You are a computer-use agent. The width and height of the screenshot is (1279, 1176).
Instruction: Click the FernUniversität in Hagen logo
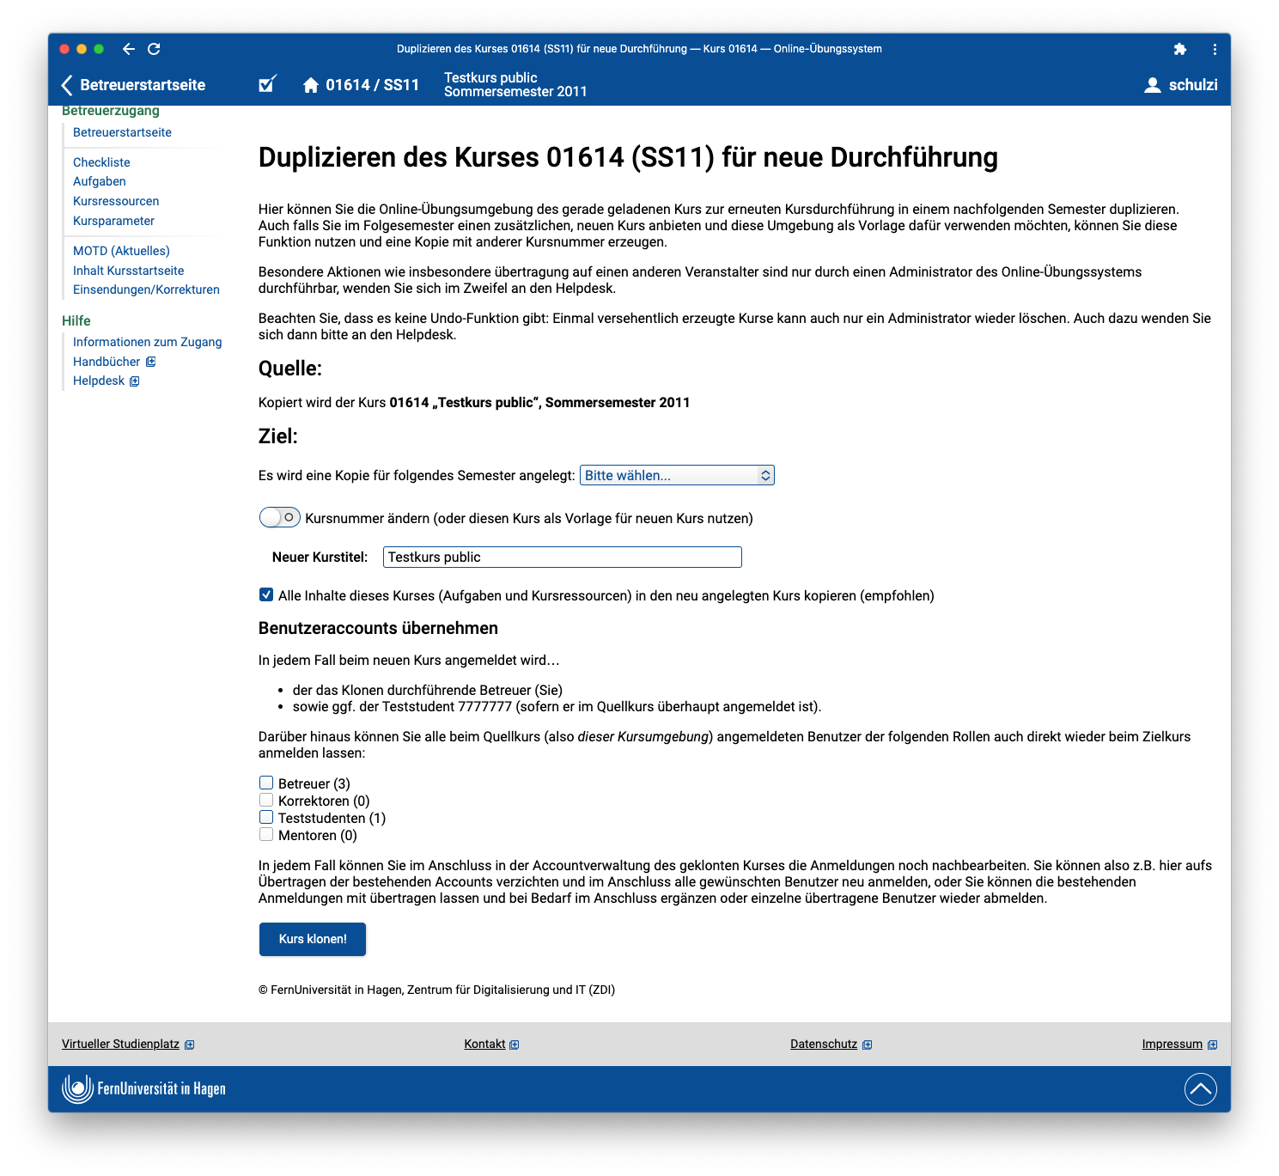(143, 1089)
